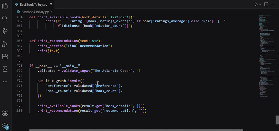279x131 pixels.
Task: Run the Python file with the play button
Action: (256, 4)
